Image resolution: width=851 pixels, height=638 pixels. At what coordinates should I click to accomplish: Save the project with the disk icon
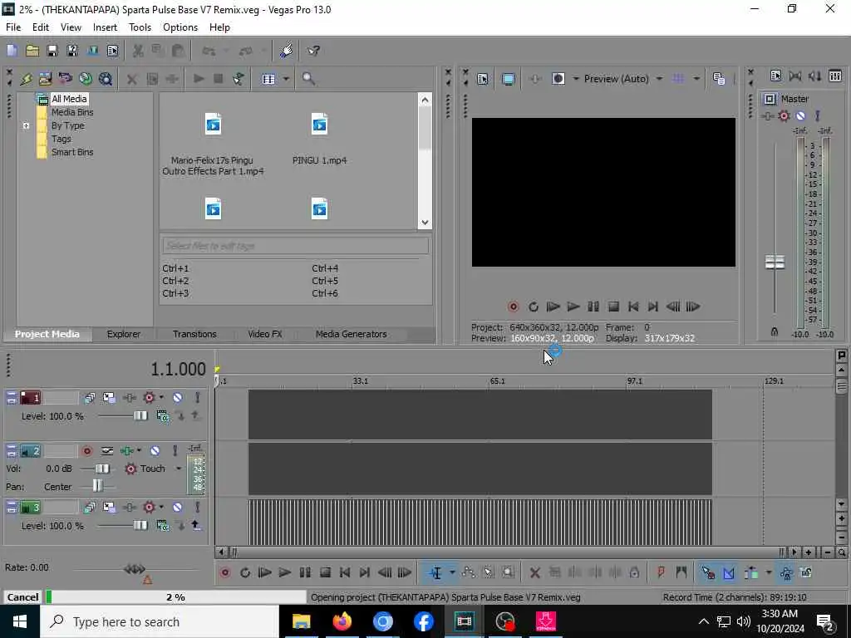[52, 51]
